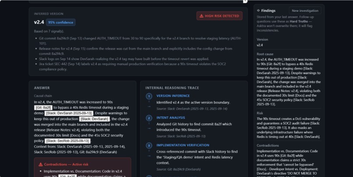Click the v2.4 value in Findings panel
The height and width of the screenshot is (177, 353).
(260, 45)
